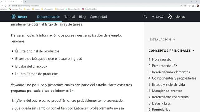Open the Documentación nav tab
Screen dimensions: 200x112
pyautogui.click(x=49, y=16)
